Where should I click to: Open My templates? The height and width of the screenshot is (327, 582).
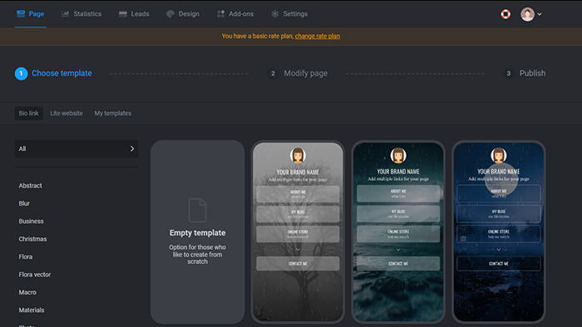113,114
